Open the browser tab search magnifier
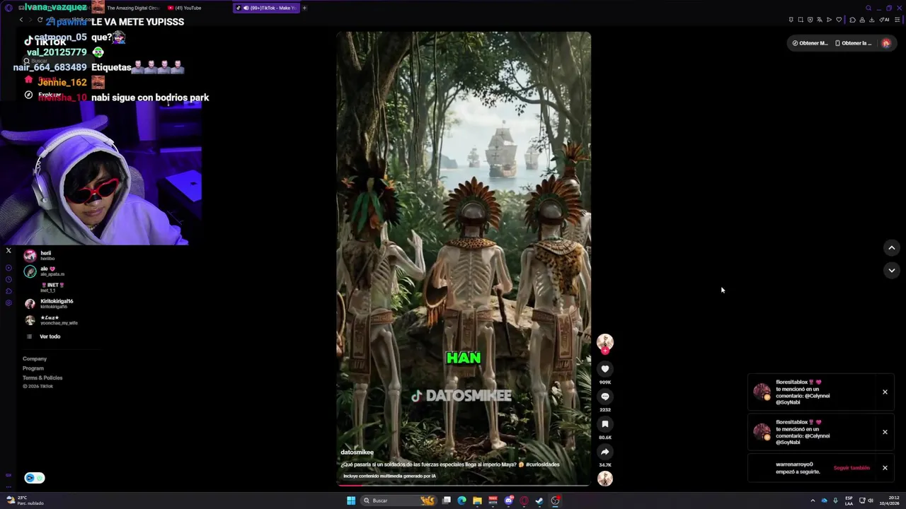 [868, 8]
